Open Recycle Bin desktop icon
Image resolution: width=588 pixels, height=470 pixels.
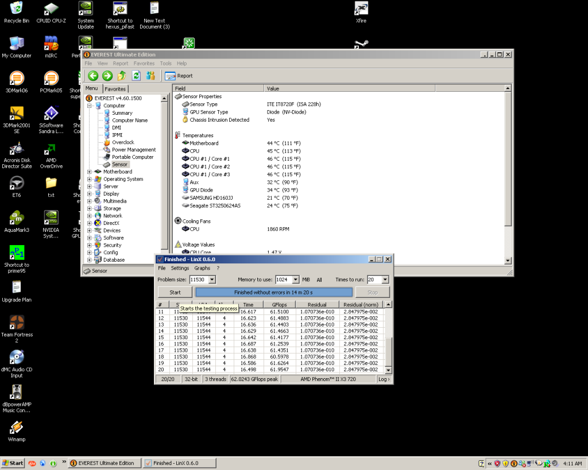tap(17, 13)
